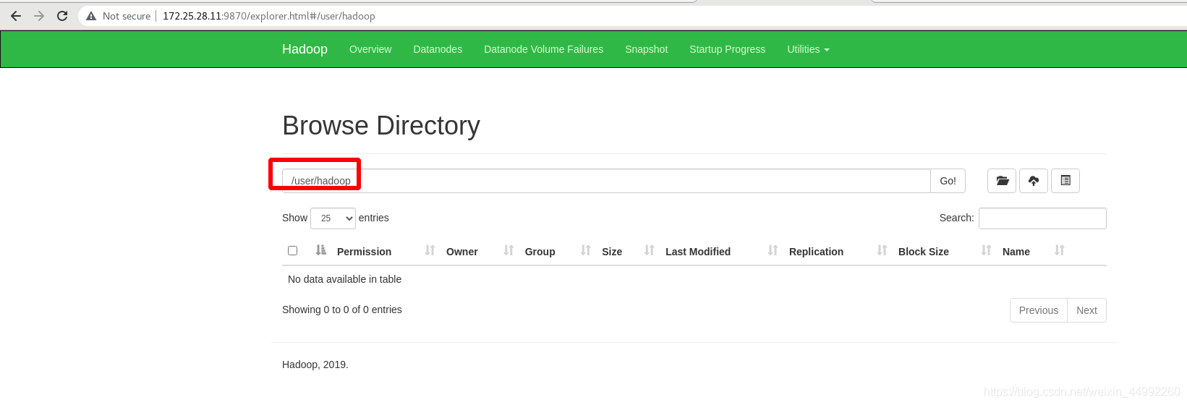Click the Not secure warning icon
Screen dimensions: 1187x405
(91, 16)
